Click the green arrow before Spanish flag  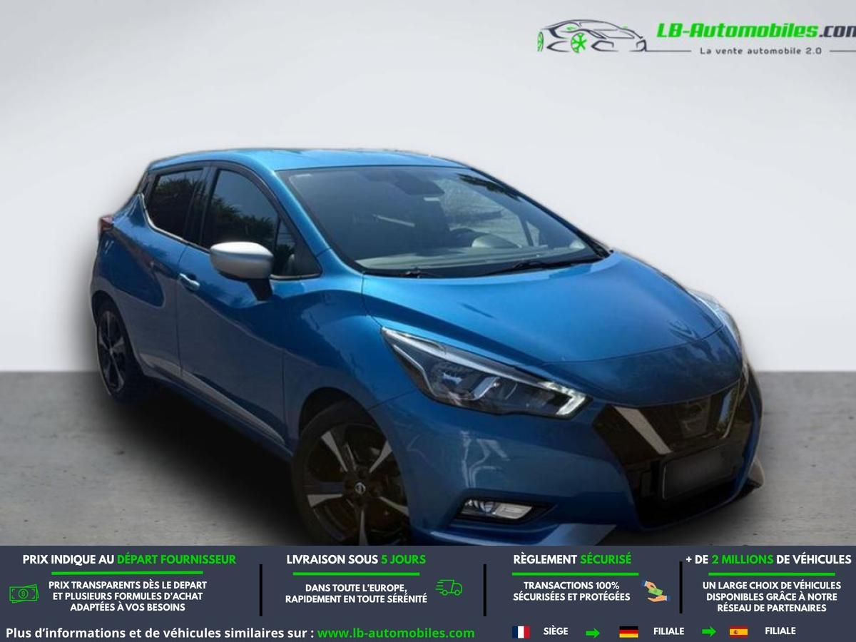[708, 632]
